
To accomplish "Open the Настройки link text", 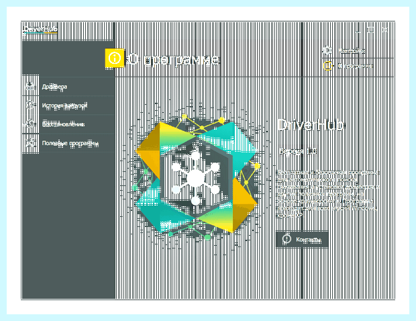I will [351, 51].
